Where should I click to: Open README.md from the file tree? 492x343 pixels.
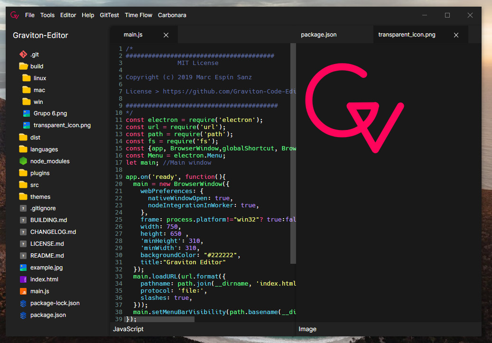[x=47, y=255]
